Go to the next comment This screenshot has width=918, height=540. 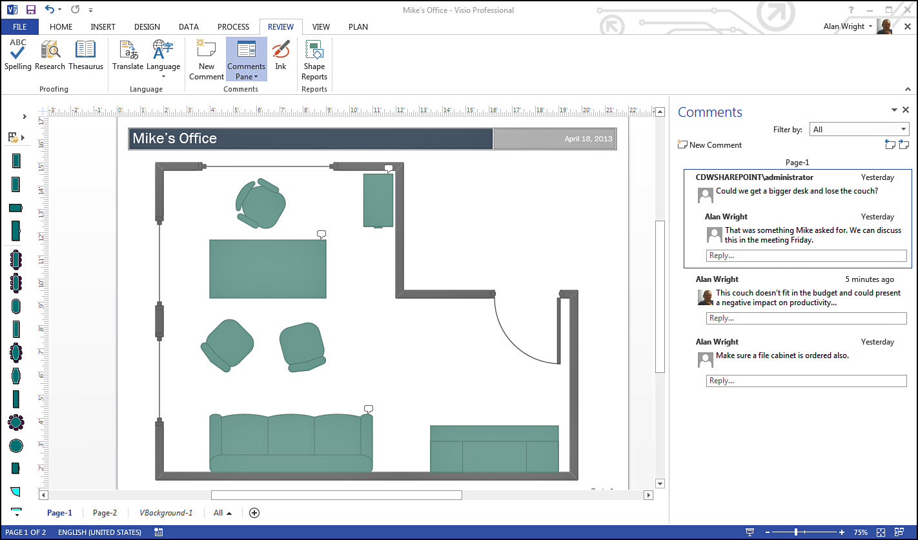tap(904, 145)
